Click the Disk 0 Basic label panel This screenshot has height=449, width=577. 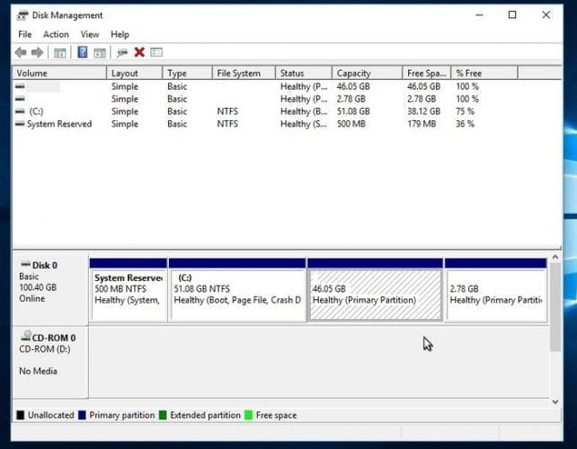tap(50, 288)
